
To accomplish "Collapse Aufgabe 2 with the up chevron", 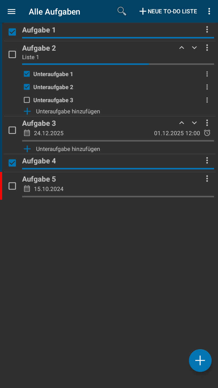I will (x=182, y=48).
